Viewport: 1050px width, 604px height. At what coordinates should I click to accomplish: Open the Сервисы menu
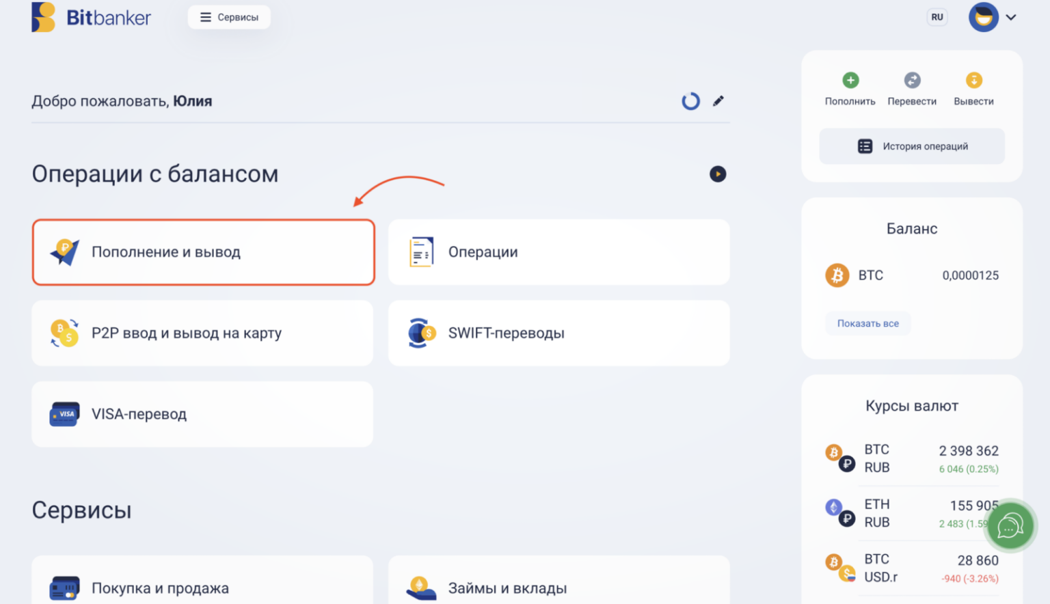point(229,17)
